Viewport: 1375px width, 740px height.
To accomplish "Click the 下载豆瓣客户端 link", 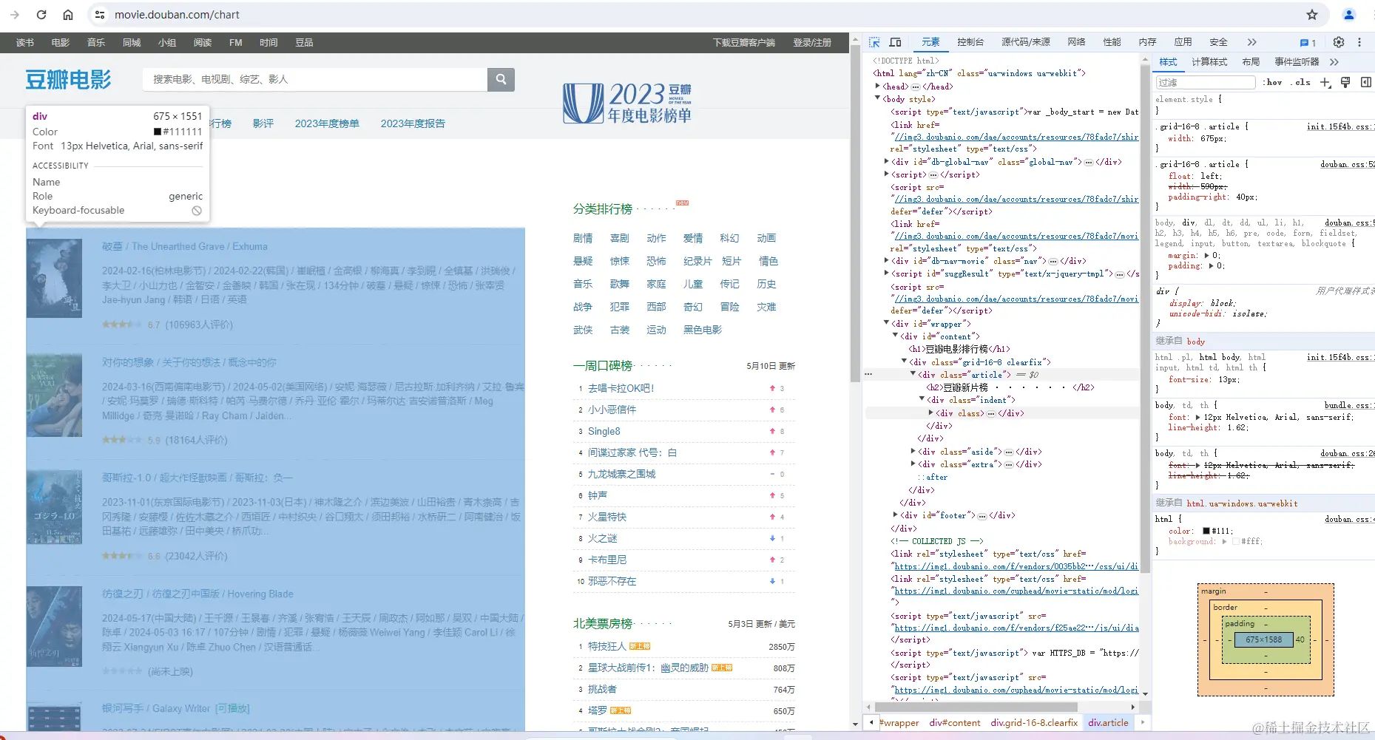I will pos(744,43).
